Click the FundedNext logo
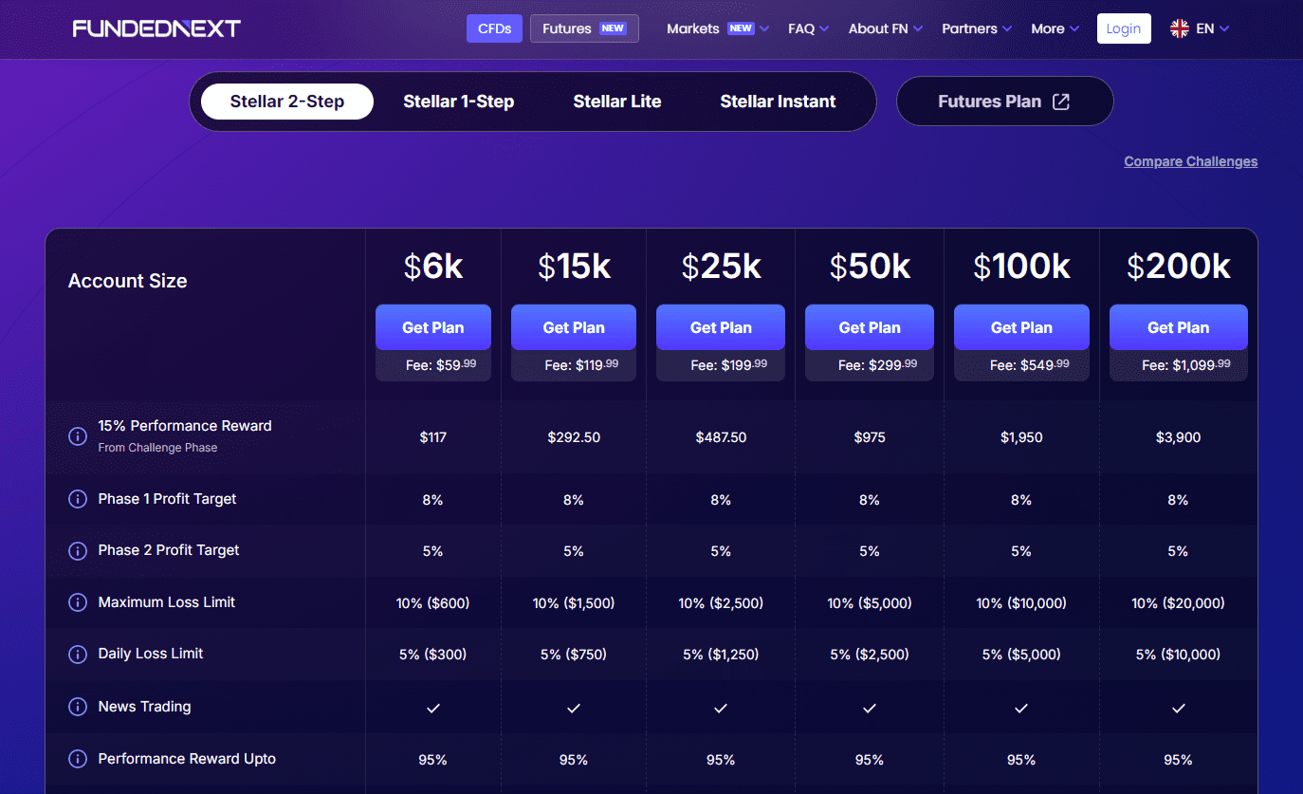 click(x=156, y=28)
